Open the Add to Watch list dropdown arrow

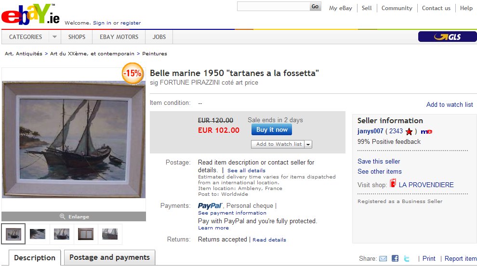pyautogui.click(x=308, y=144)
